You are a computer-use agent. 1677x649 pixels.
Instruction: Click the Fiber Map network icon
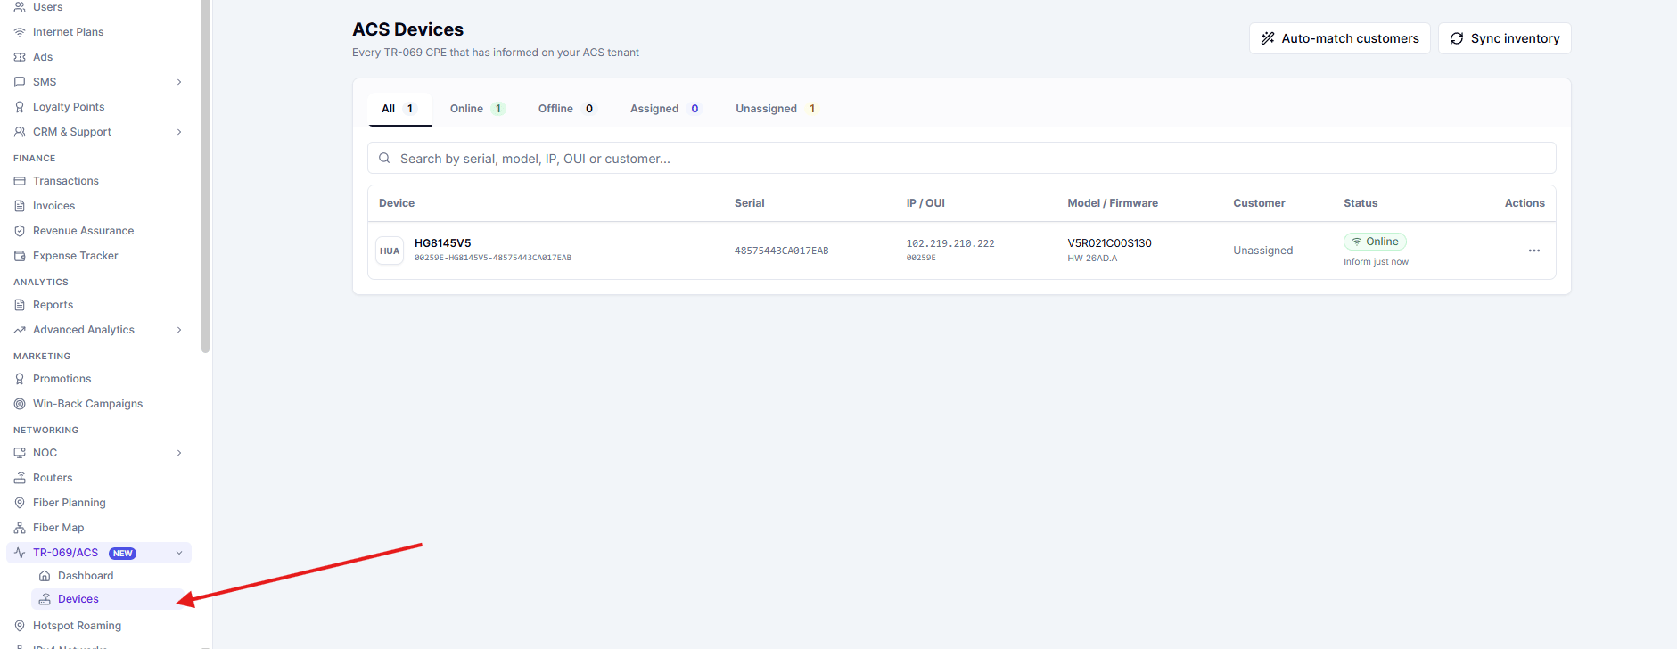[20, 528]
